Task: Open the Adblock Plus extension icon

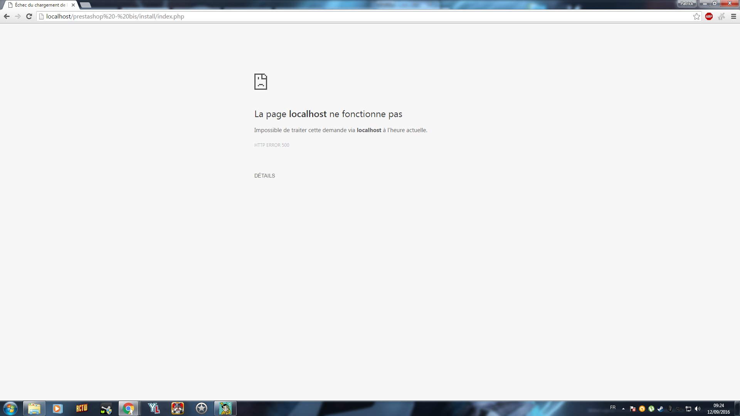Action: [709, 16]
